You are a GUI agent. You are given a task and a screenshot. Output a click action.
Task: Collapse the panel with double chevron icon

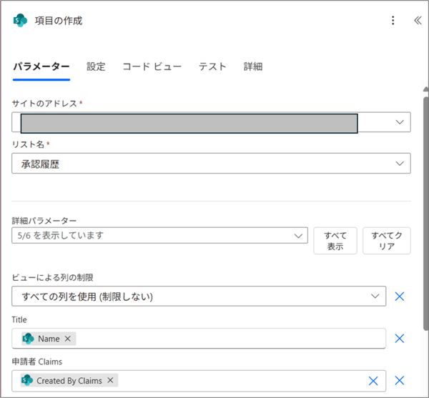[x=418, y=21]
